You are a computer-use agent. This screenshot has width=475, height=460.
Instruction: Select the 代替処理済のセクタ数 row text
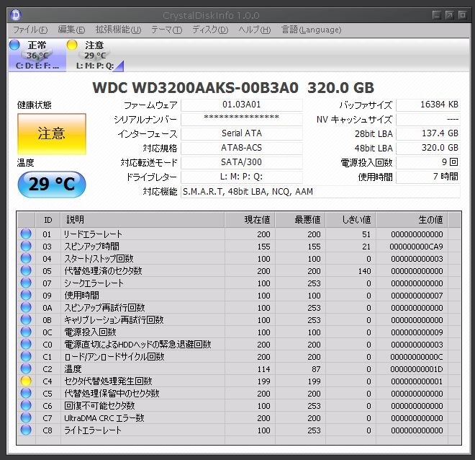tap(103, 271)
